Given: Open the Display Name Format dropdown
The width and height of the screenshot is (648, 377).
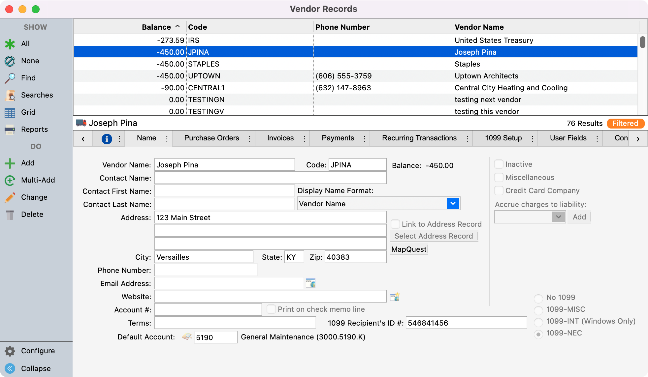Looking at the screenshot, I should (x=453, y=204).
